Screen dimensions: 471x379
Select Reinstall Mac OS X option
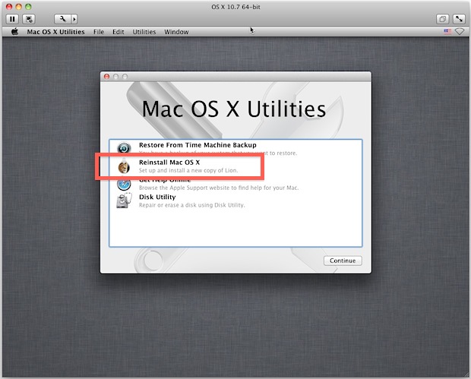click(235, 166)
